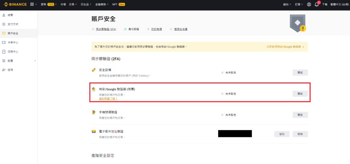Viewport: 350px width, 164px height.
Task: Select 市場 in the top navigation
Action: pos(63,4)
